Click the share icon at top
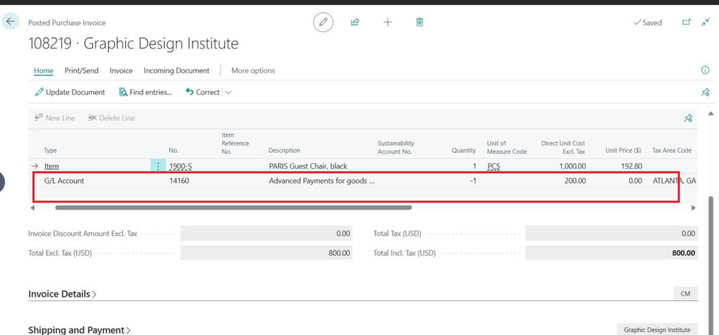 click(355, 22)
